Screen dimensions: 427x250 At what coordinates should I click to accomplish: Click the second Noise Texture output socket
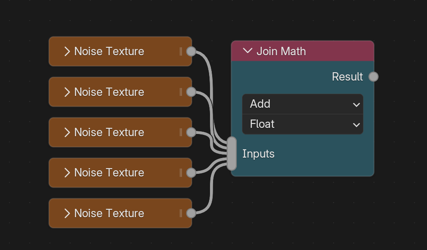click(x=191, y=92)
